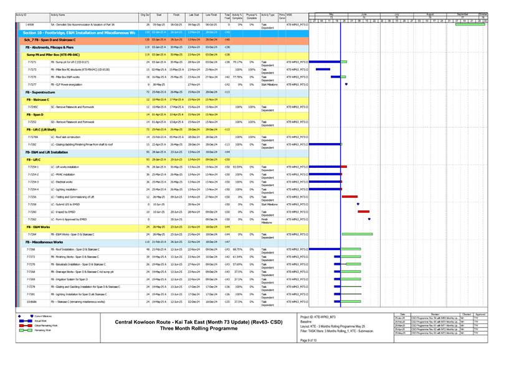Image resolution: width=517 pixels, height=365 pixels.
Task: Click the red Testing and Commissioning bar
Action: (x=349, y=196)
